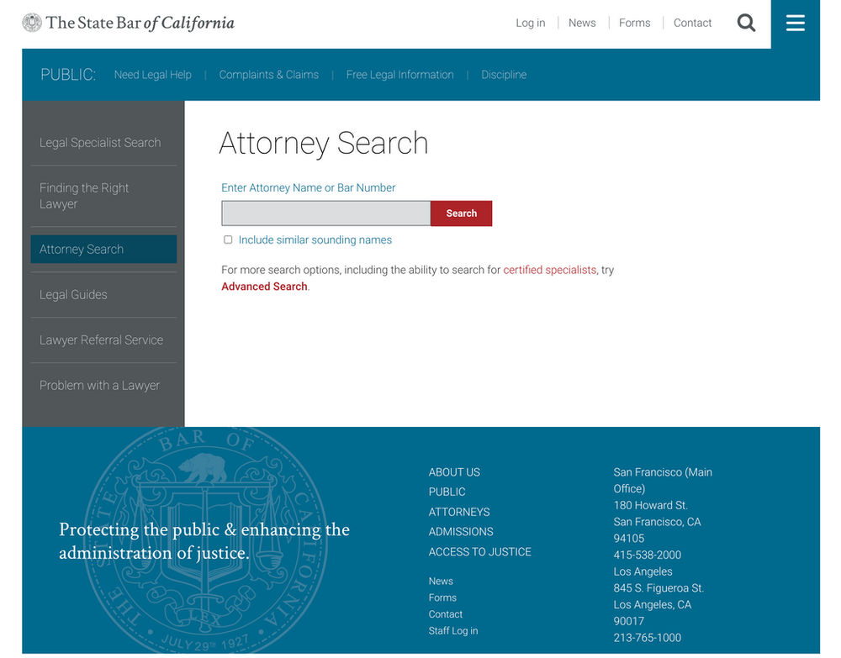Click the attorney name search input field
841x658 pixels.
[325, 213]
